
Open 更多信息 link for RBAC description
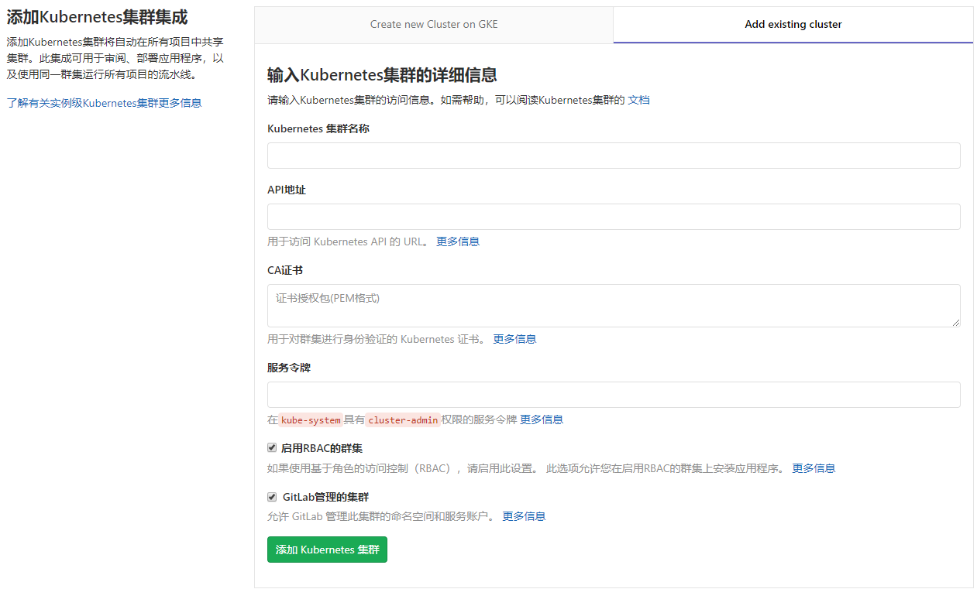[x=814, y=468]
